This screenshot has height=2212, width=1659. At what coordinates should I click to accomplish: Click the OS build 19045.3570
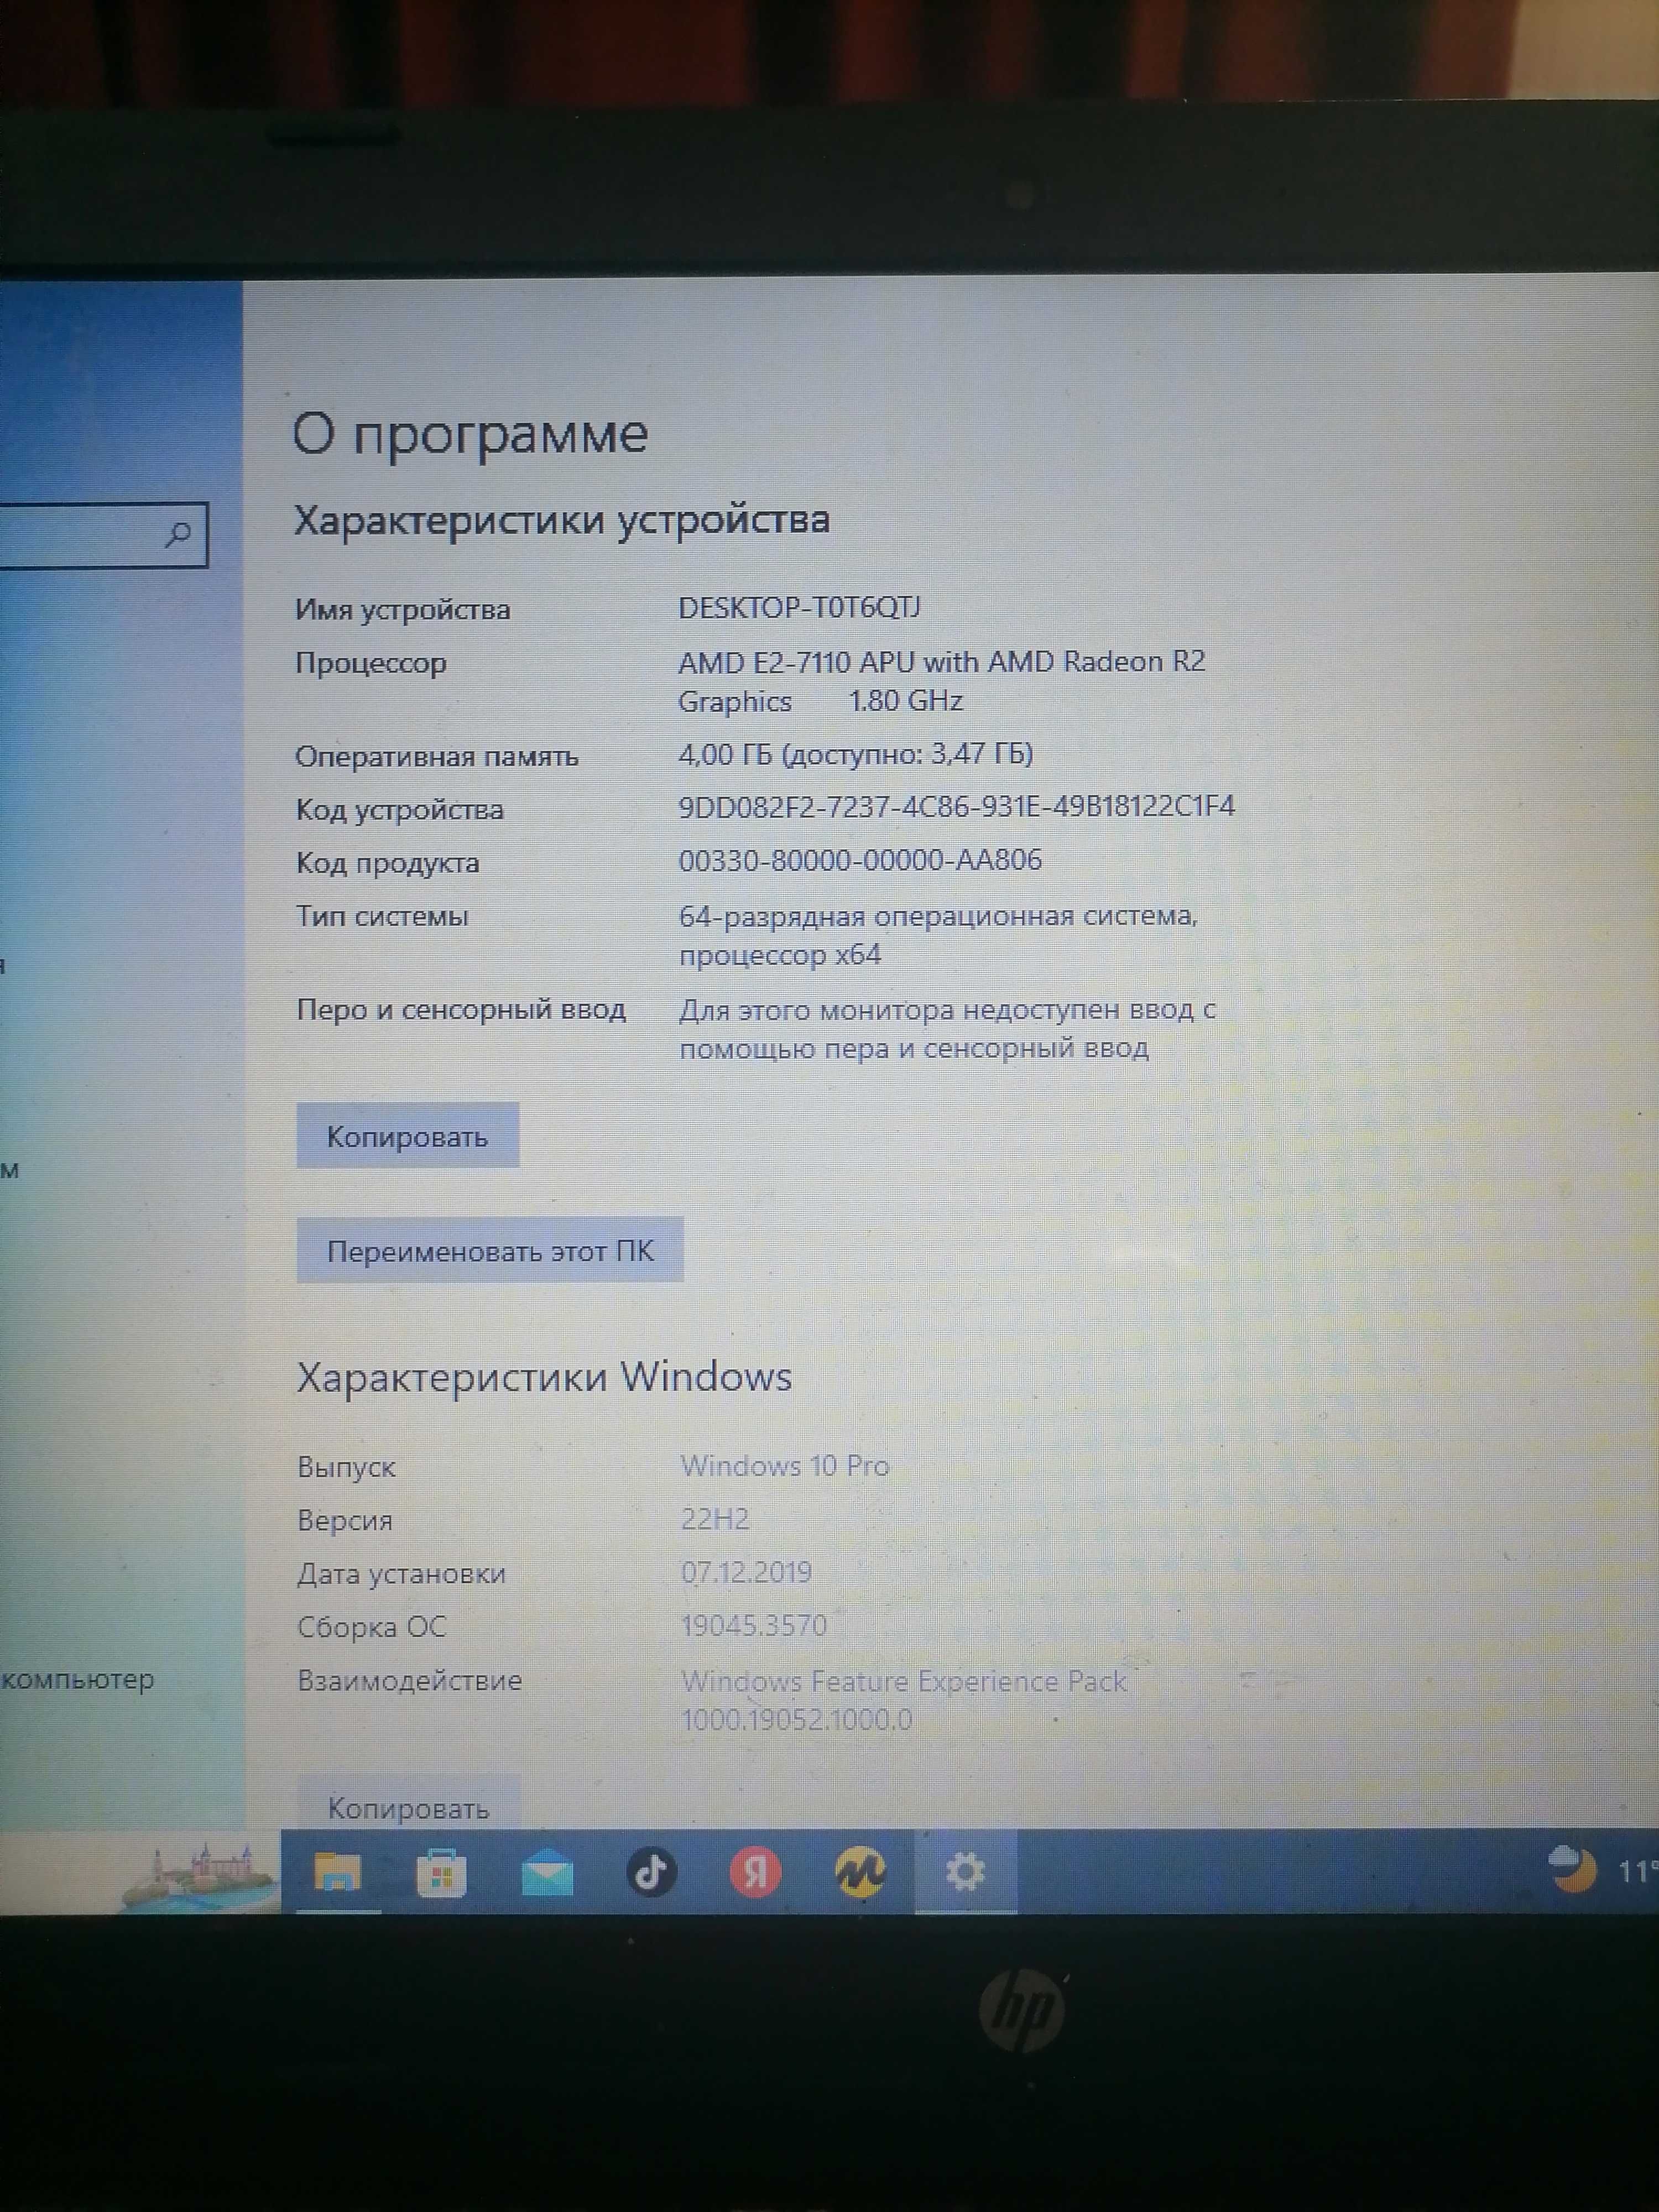coord(754,1625)
